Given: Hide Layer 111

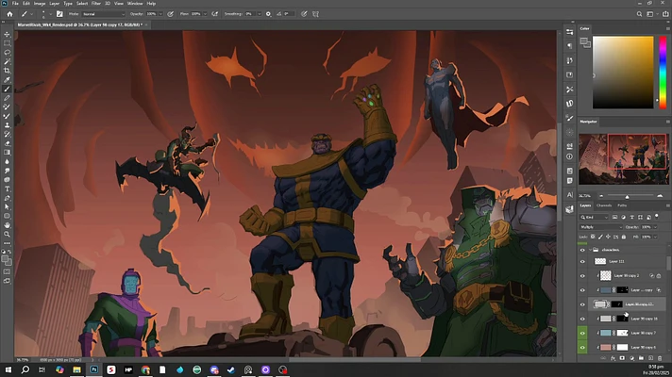Looking at the screenshot, I should [x=582, y=261].
